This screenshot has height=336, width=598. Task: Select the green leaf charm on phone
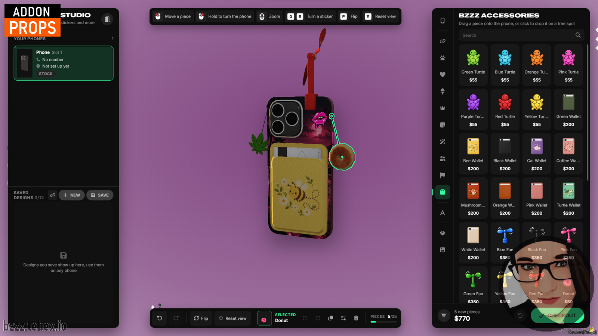click(258, 144)
